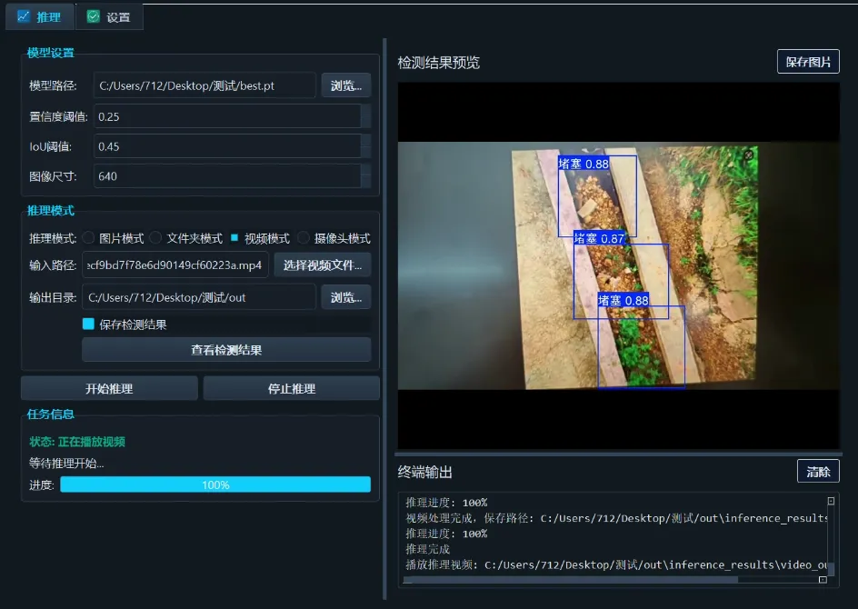Switch to the 设置 tab
This screenshot has height=609, width=858.
pos(109,16)
